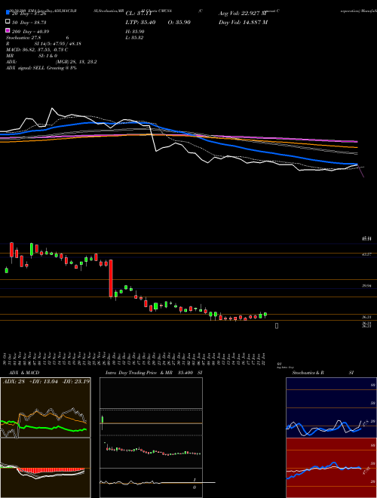Click the blue 20 Day EMA legend swatch

coord(8,13)
